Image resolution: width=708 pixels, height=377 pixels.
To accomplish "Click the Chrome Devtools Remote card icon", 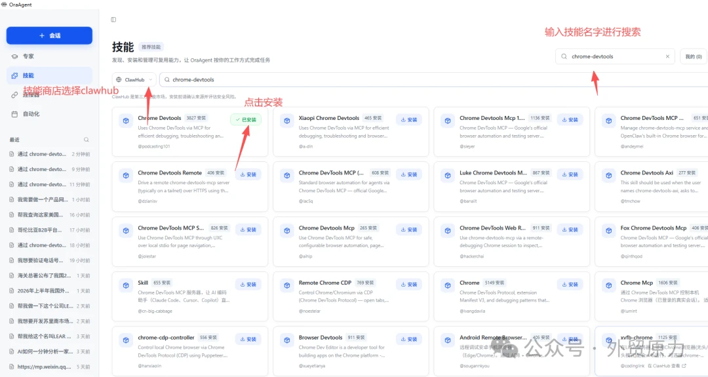I will click(126, 175).
